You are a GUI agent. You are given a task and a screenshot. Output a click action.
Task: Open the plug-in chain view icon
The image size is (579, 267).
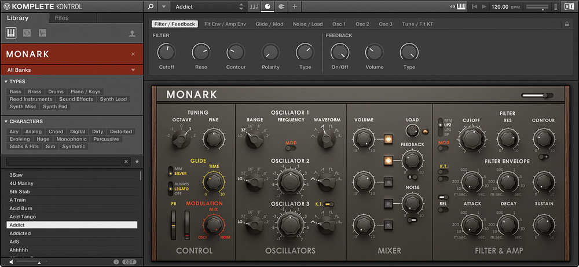[281, 6]
